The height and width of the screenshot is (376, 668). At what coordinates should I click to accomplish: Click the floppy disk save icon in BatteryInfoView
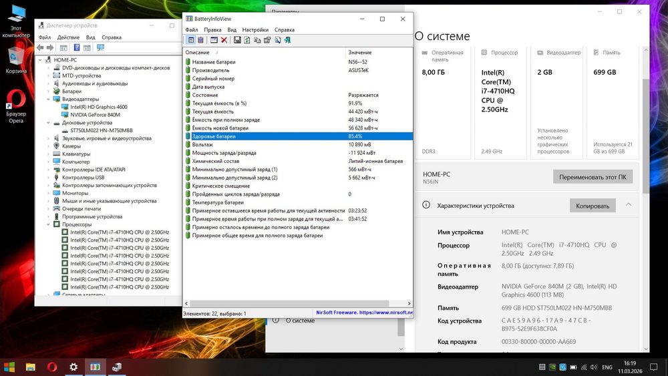[x=237, y=40]
